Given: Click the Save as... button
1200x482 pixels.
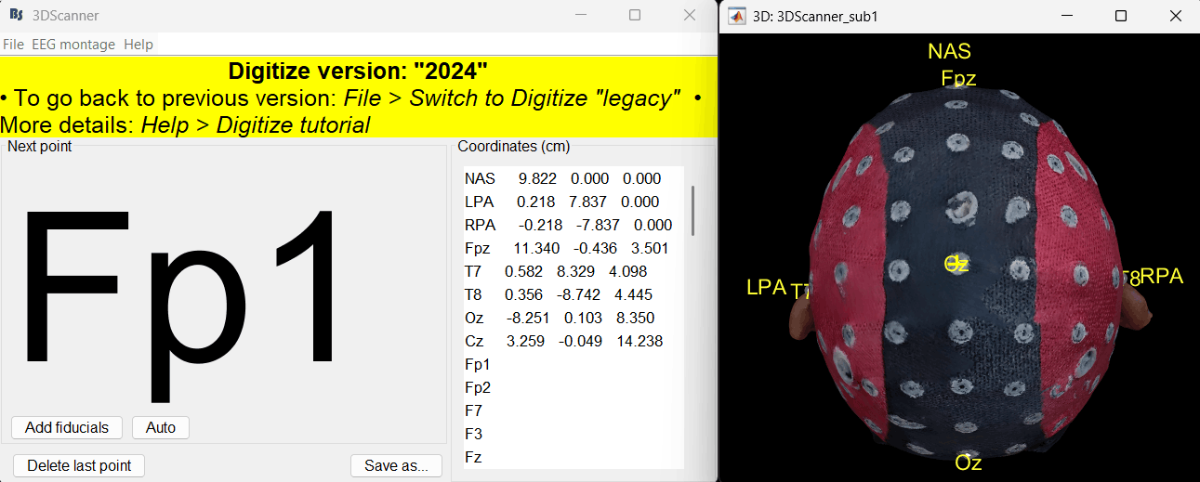Looking at the screenshot, I should 396,465.
